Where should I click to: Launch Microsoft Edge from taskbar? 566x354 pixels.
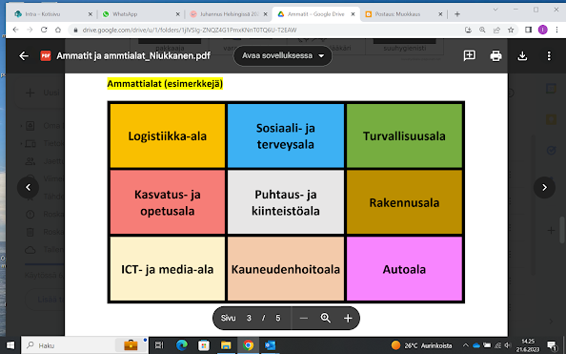coord(182,345)
